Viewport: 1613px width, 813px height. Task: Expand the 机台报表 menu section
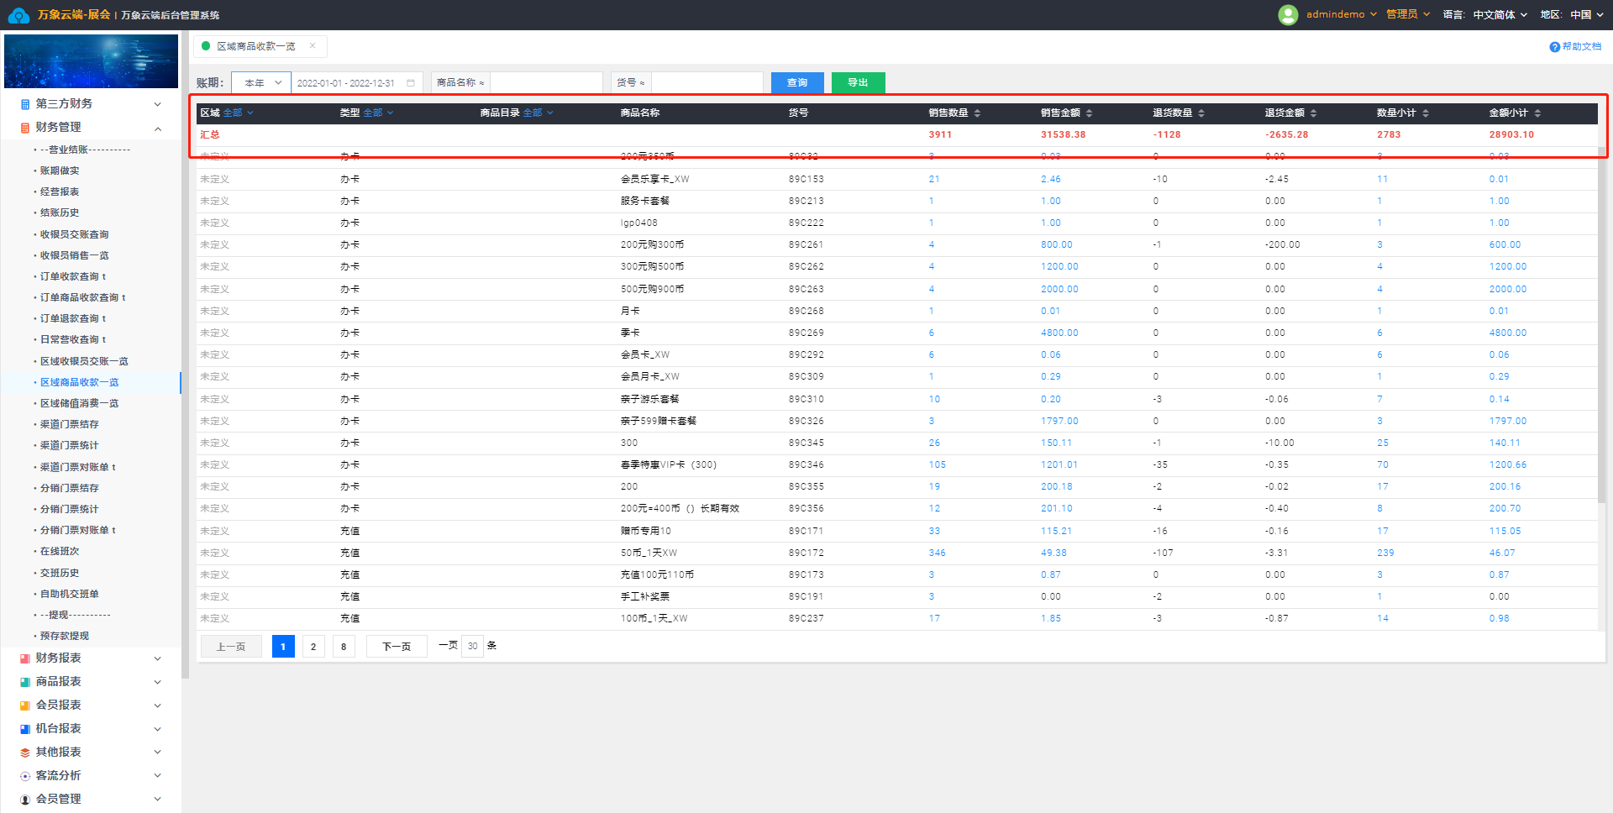click(157, 729)
